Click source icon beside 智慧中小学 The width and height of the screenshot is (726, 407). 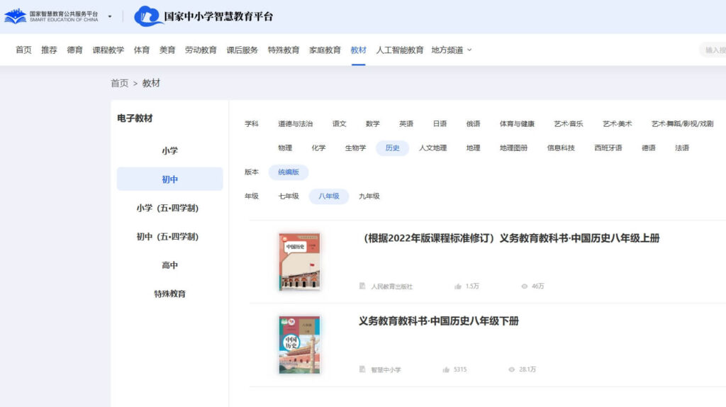coord(363,369)
